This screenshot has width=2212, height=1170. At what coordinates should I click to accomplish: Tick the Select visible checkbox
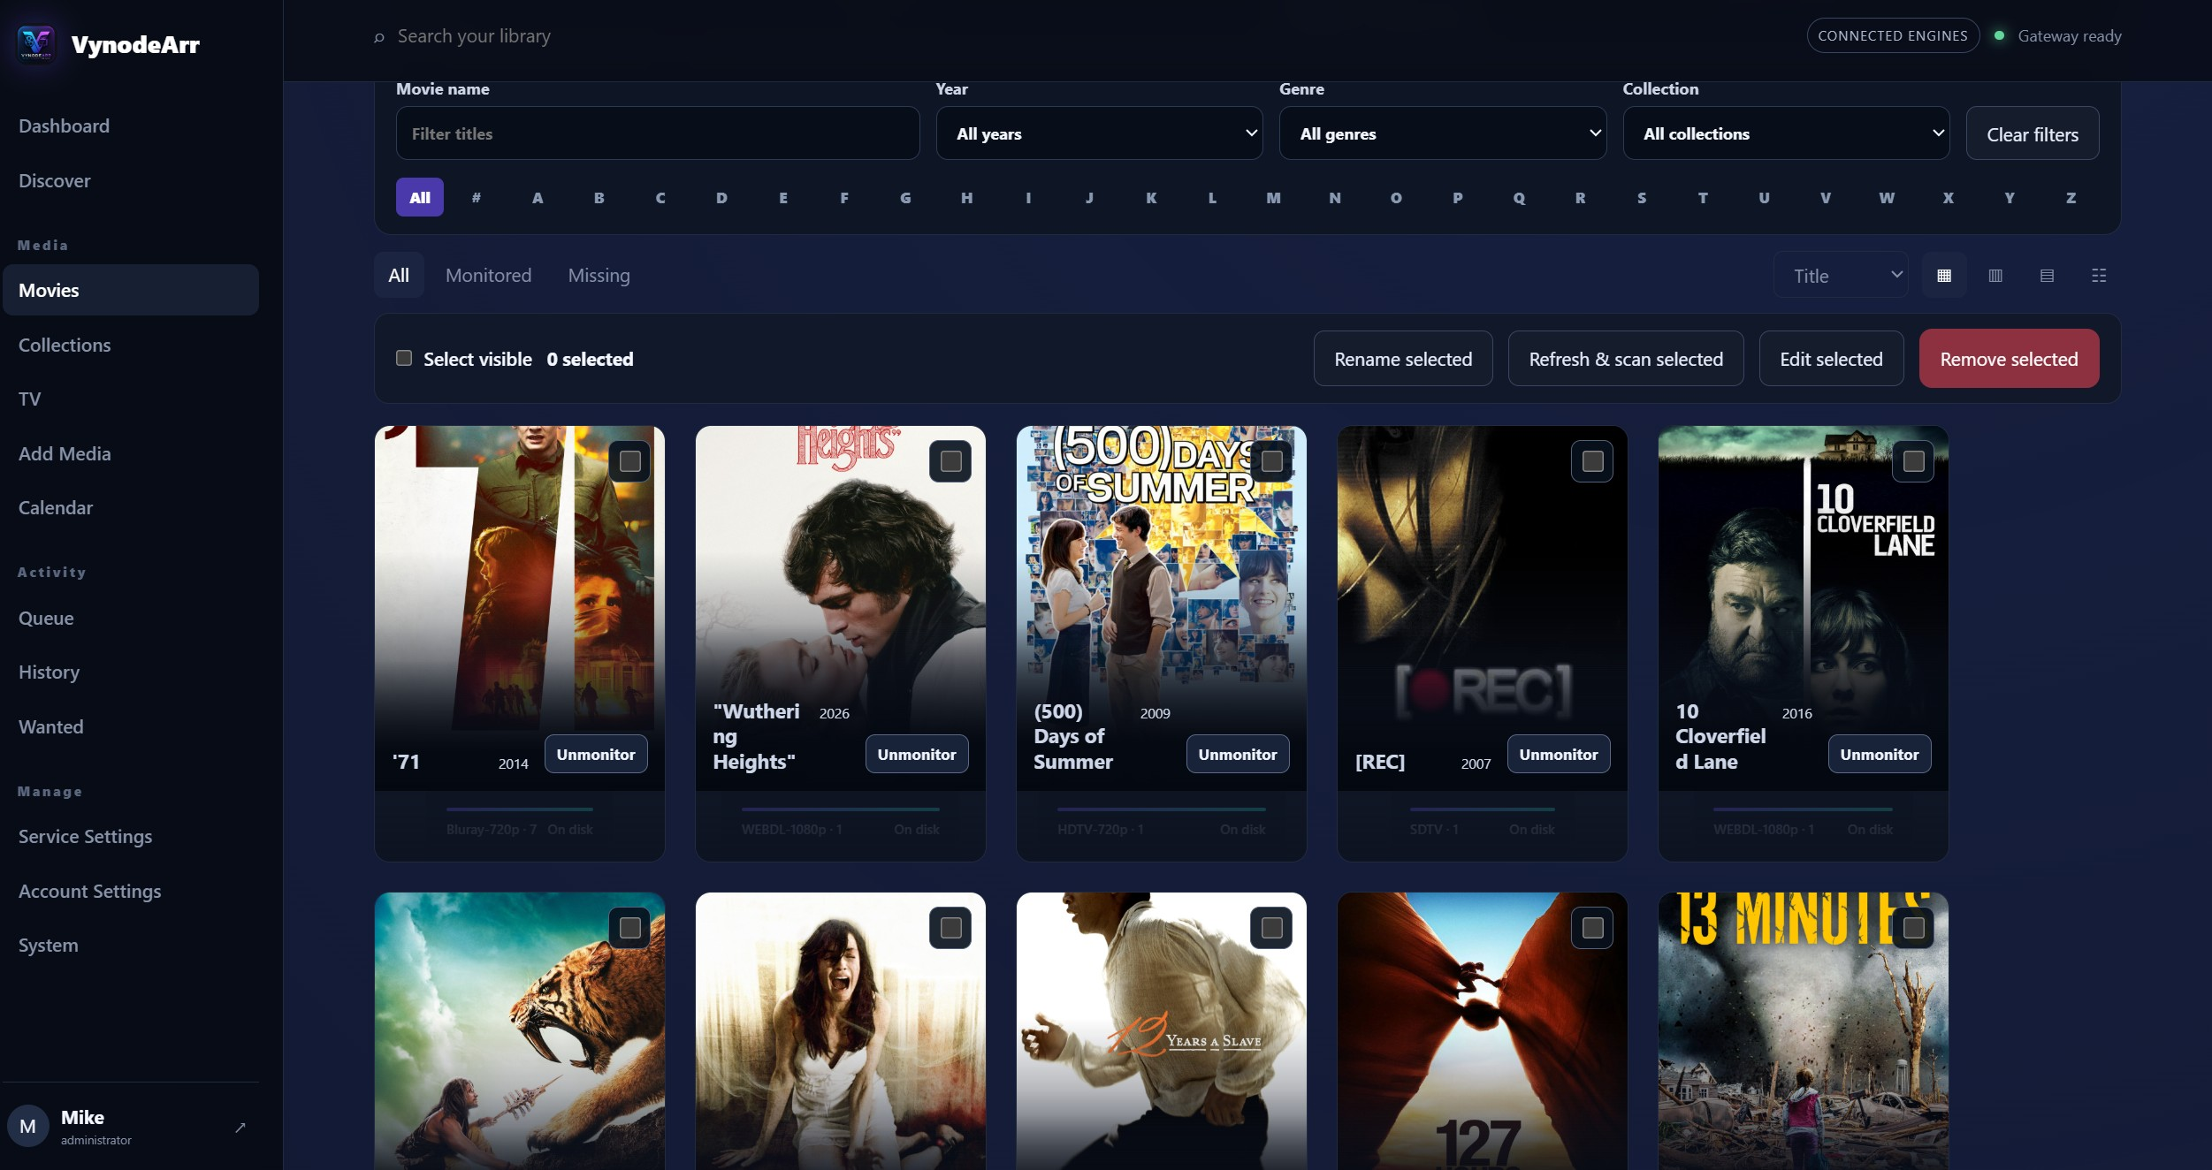coord(404,358)
